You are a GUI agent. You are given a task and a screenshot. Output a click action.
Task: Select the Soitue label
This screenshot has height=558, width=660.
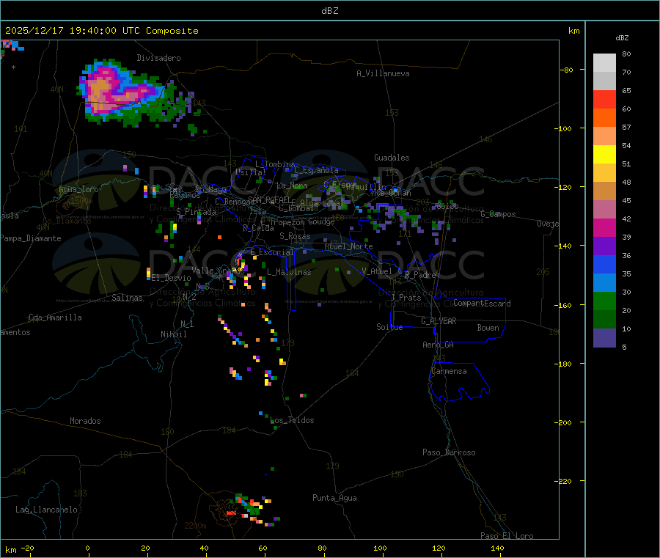click(390, 327)
